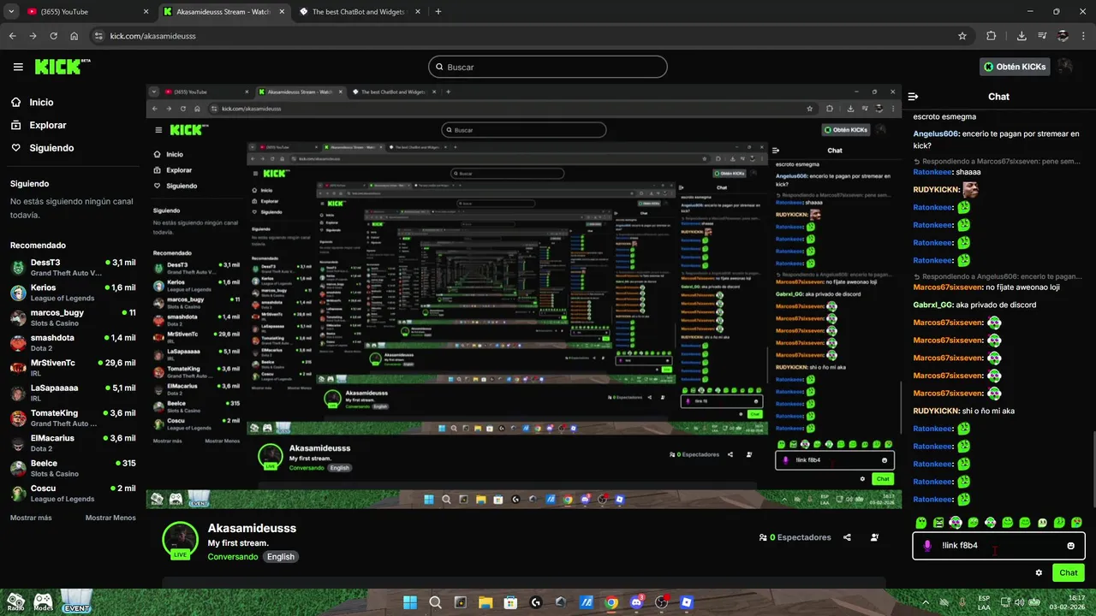Click the purple microphone icon in chat input
Screen dimensions: 1096x616
[x=927, y=546]
